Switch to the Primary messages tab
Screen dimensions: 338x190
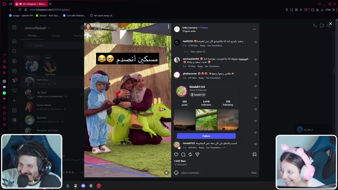(x=32, y=36)
